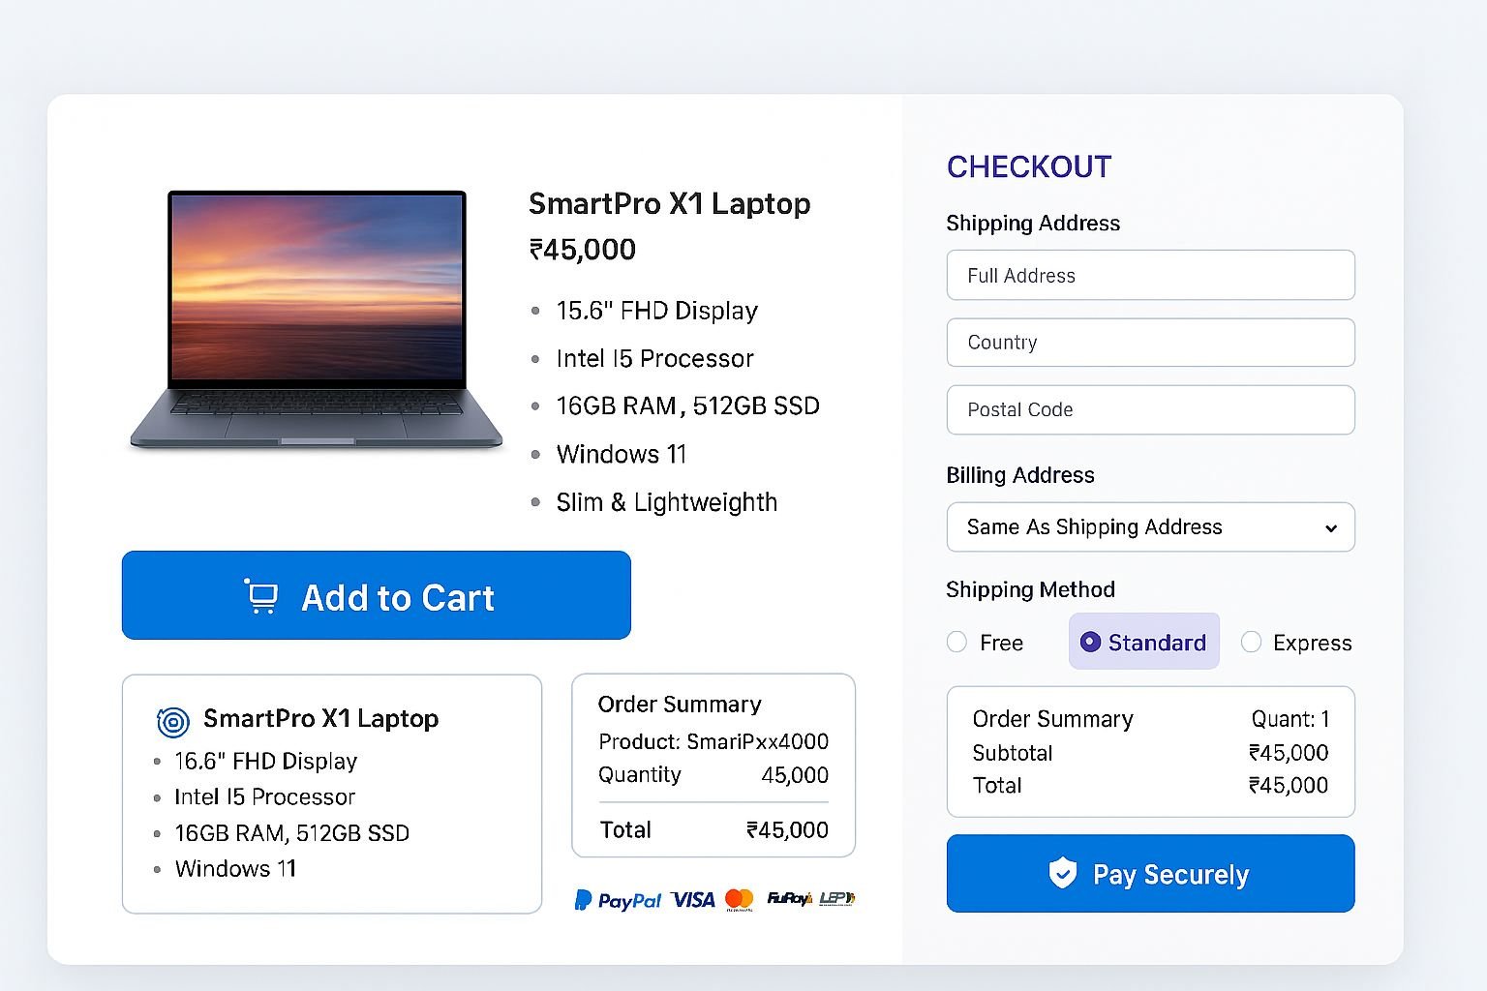Focus the Full Address input field

(x=1150, y=275)
